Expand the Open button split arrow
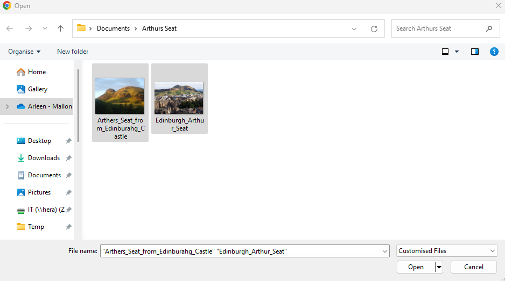This screenshot has height=281, width=505. click(439, 267)
